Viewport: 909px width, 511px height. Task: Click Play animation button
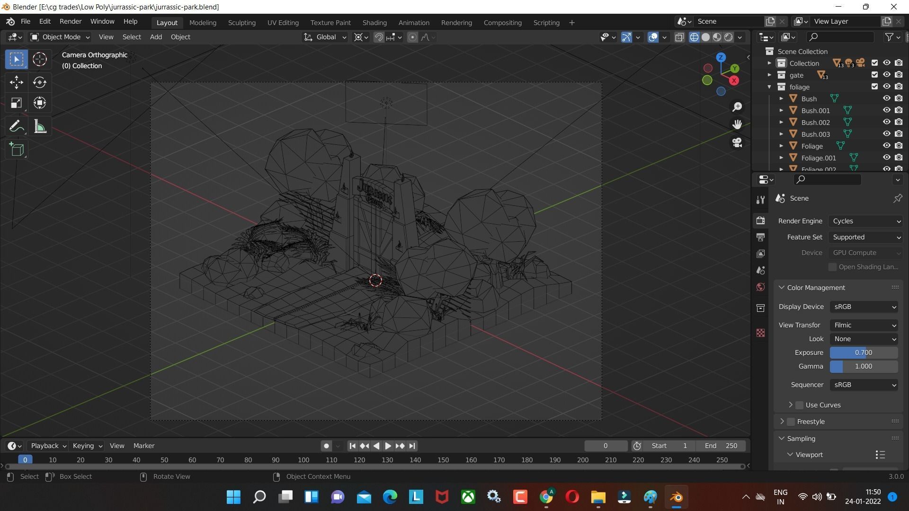[x=388, y=446]
